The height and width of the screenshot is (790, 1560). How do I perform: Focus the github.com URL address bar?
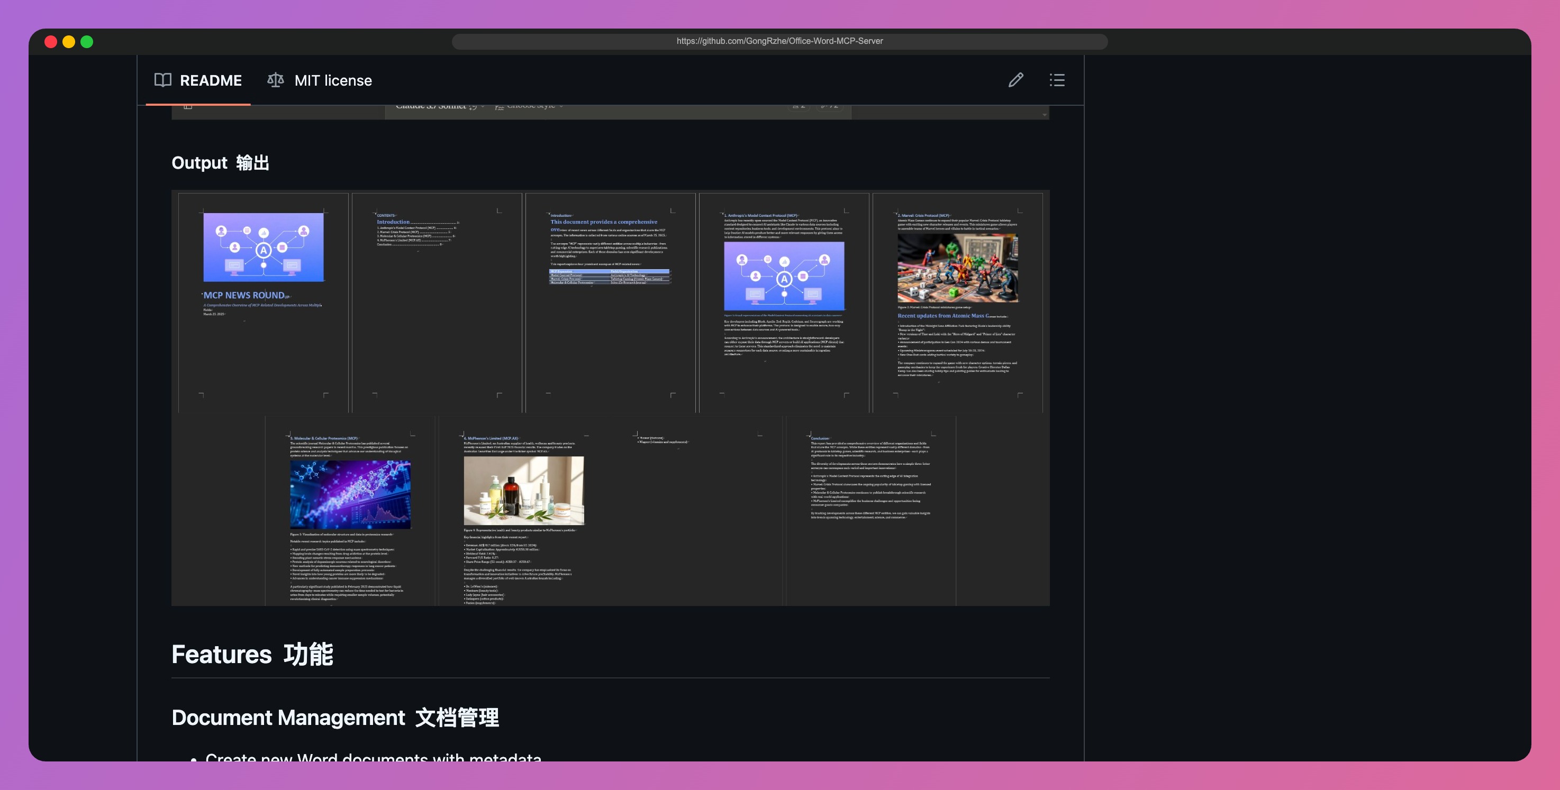tap(779, 41)
